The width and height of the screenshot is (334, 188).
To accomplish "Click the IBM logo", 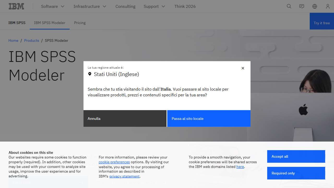I will [x=16, y=6].
